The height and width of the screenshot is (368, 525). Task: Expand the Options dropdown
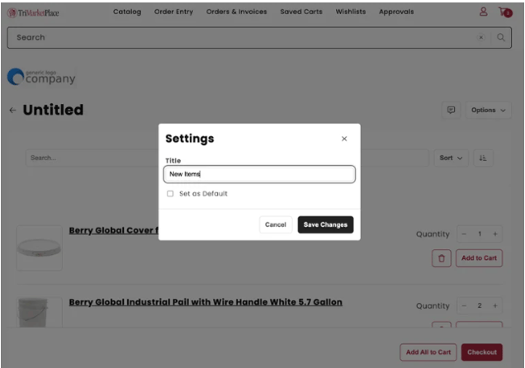pyautogui.click(x=488, y=110)
